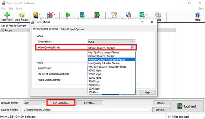Select High Quality / Larger Filesize option

(112, 52)
